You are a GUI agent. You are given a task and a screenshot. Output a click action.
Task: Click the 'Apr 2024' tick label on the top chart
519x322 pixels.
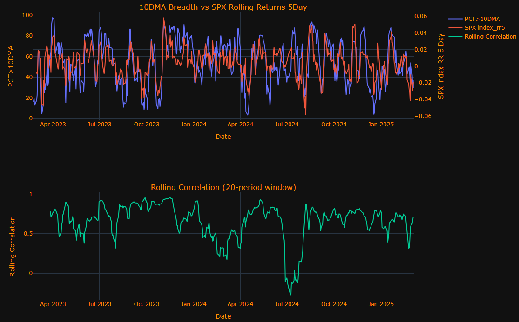pos(240,125)
